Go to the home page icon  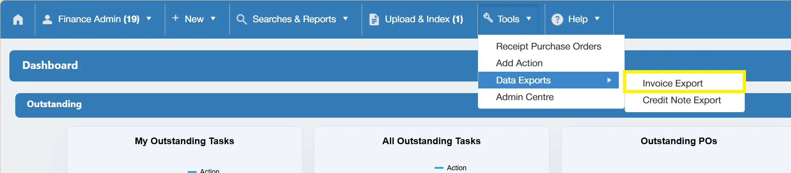coord(18,19)
